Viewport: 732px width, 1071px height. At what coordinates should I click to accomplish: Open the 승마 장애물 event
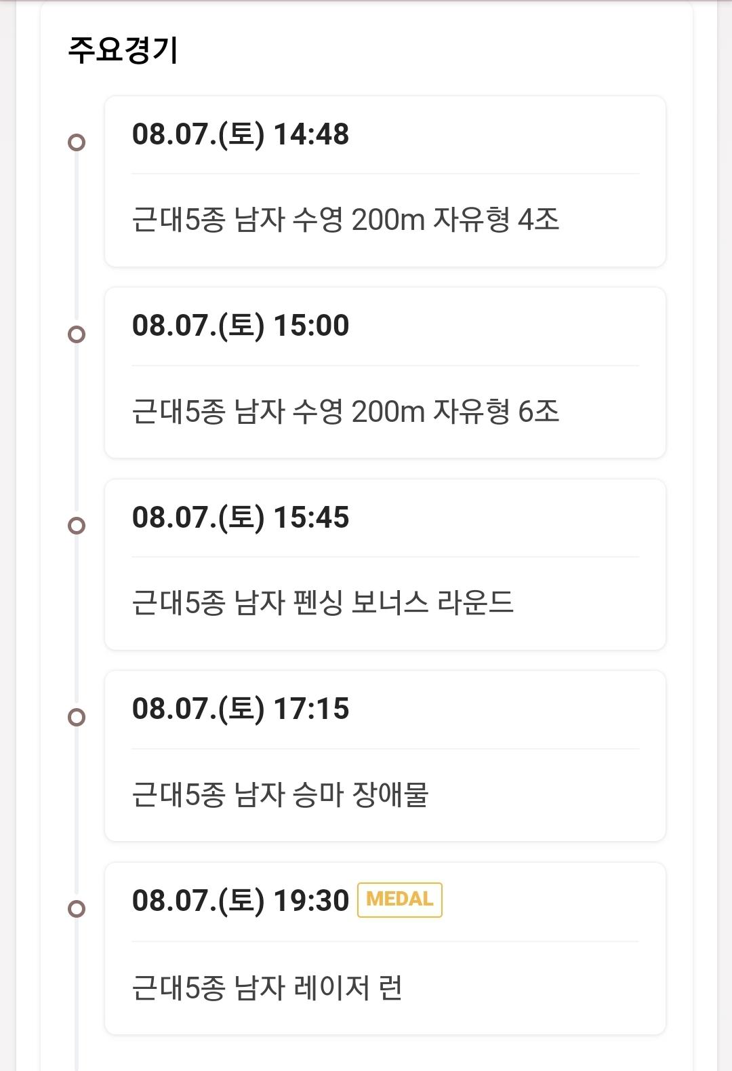click(x=280, y=794)
